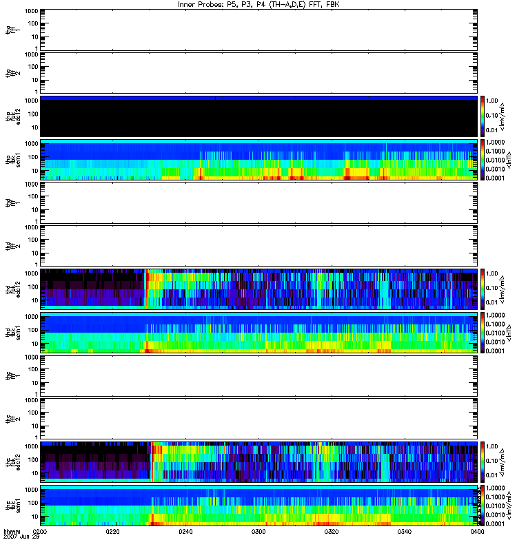The image size is (517, 551).
Task: Click the the fbk edc12 spectrogram panel
Action: coord(258,462)
